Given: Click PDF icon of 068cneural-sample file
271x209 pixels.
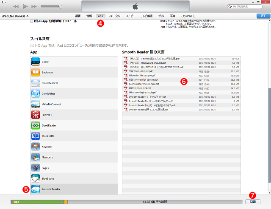Looking at the screenshot, I should (x=125, y=71).
